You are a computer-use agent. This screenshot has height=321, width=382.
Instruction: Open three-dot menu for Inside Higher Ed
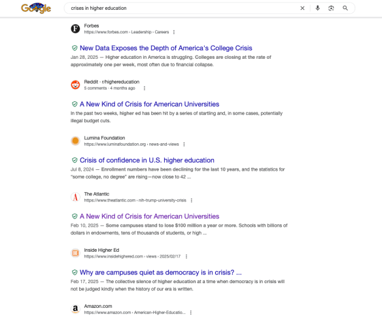pos(186,256)
